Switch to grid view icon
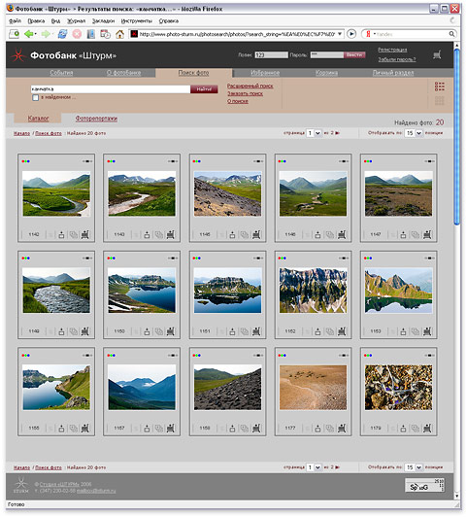The height and width of the screenshot is (517, 466). [440, 100]
